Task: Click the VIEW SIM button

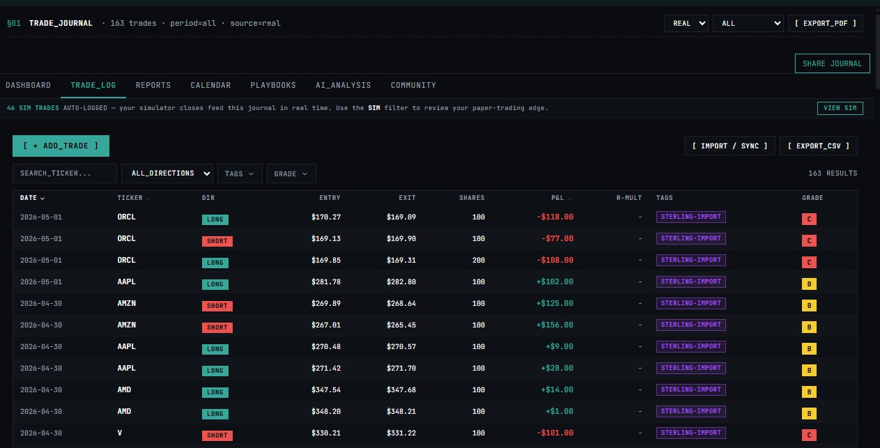Action: coord(840,108)
